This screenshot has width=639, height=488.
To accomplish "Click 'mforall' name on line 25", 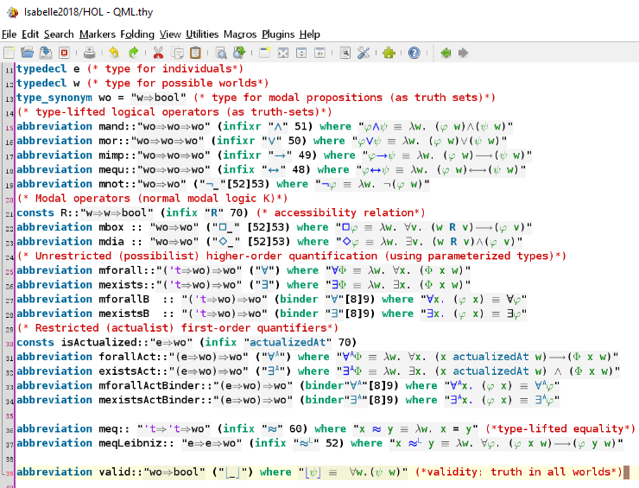I will pyautogui.click(x=121, y=270).
